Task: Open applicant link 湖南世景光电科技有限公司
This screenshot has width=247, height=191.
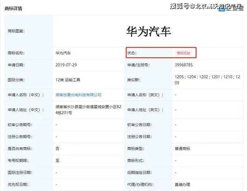Action: (x=78, y=95)
